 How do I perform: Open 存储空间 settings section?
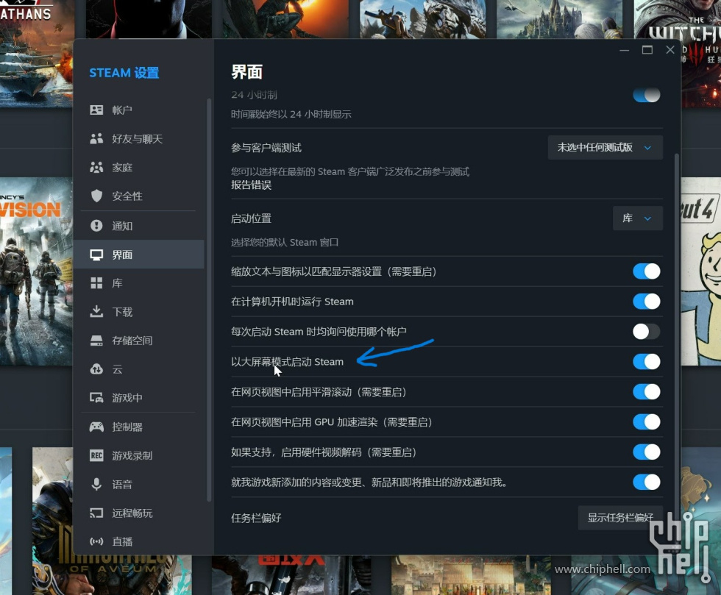pyautogui.click(x=138, y=341)
